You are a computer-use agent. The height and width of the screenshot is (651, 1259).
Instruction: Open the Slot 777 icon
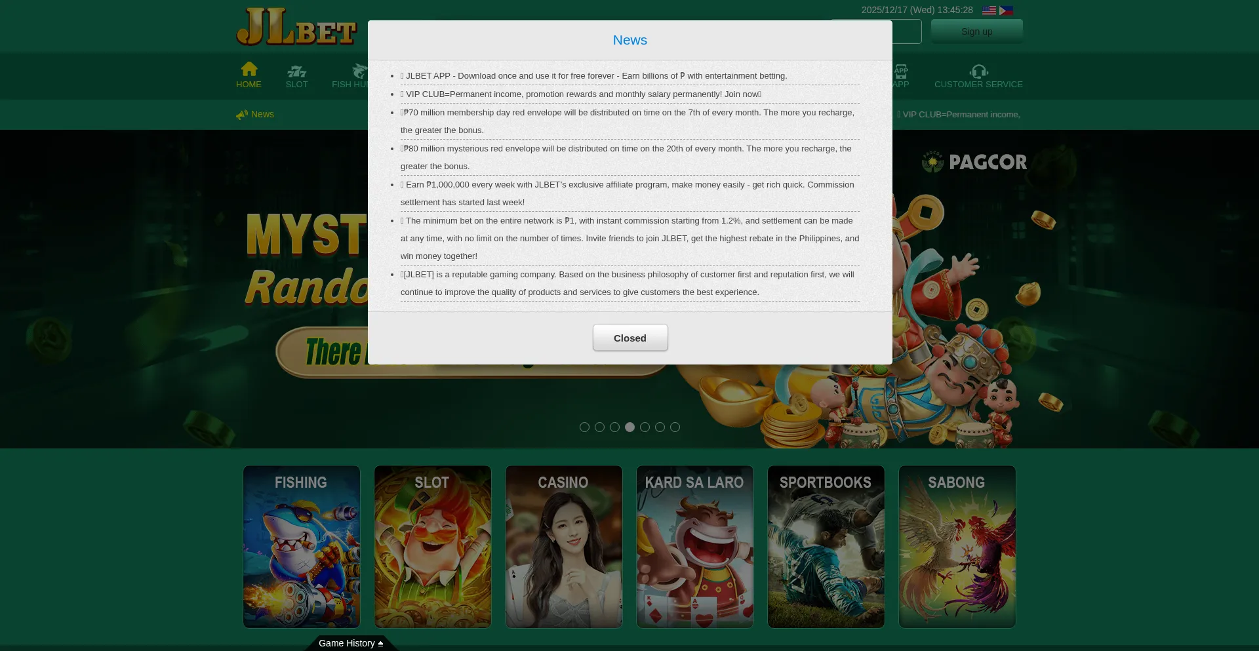pyautogui.click(x=296, y=71)
